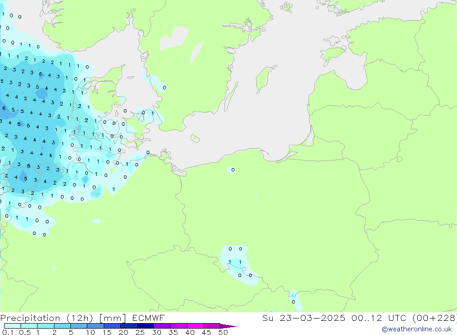
Task: Click the '0.1' legend scale label
Action: 8,332
